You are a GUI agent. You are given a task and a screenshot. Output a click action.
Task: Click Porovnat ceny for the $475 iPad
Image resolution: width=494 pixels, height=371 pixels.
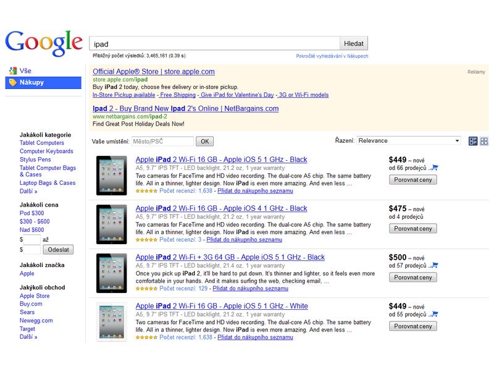pyautogui.click(x=412, y=228)
